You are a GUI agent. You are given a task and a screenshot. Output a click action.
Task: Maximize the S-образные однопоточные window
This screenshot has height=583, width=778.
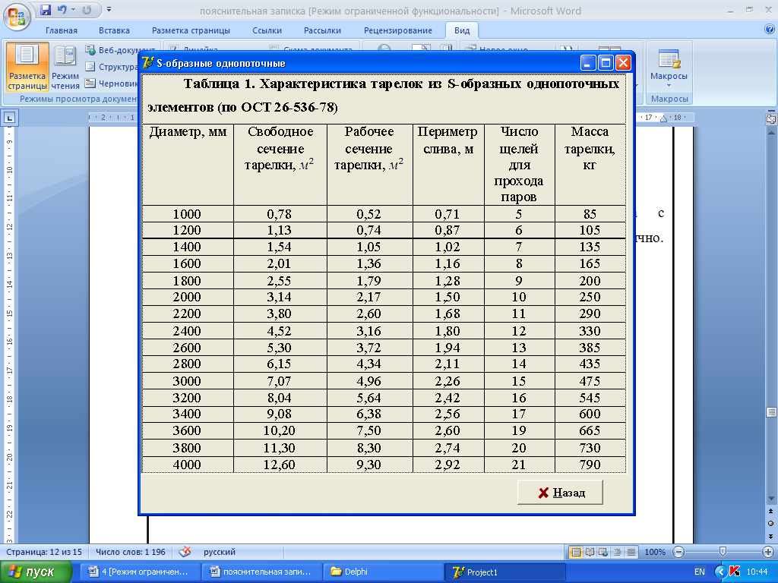coord(606,63)
